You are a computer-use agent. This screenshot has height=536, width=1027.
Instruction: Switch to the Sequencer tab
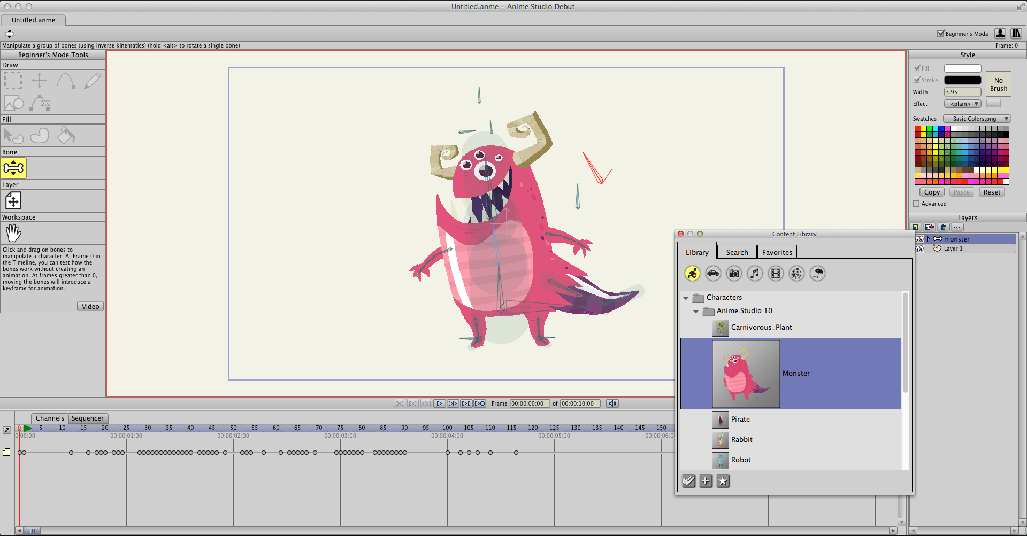click(x=88, y=418)
